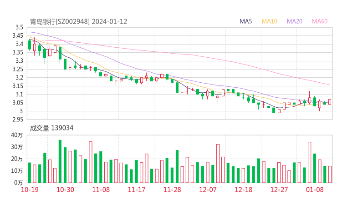Click the MA5 legend label

245,21
